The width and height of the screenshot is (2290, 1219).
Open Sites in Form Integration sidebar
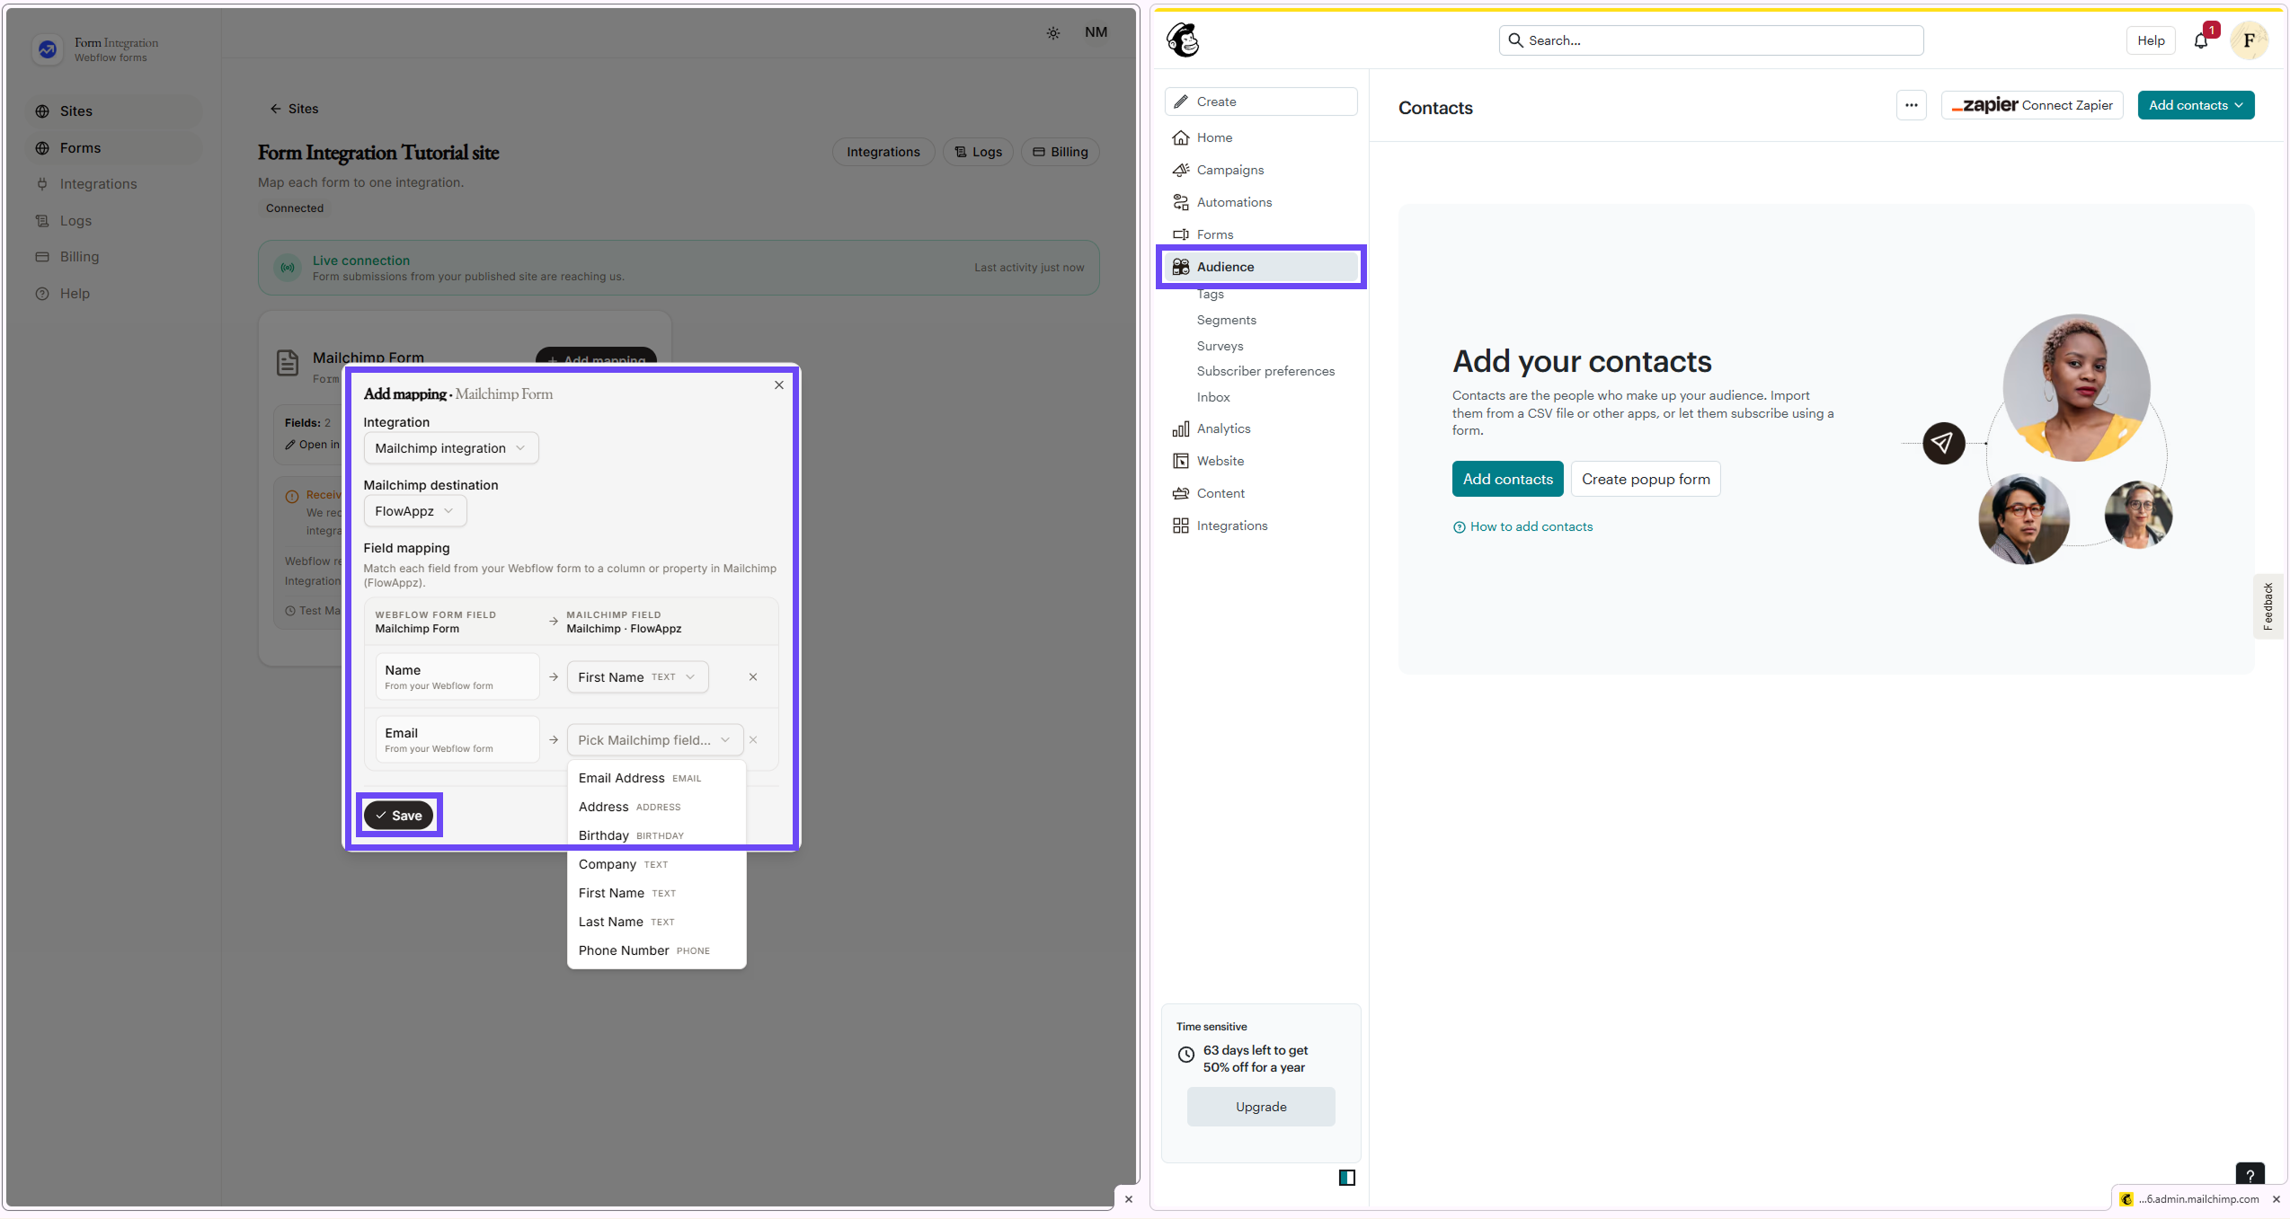(x=113, y=111)
